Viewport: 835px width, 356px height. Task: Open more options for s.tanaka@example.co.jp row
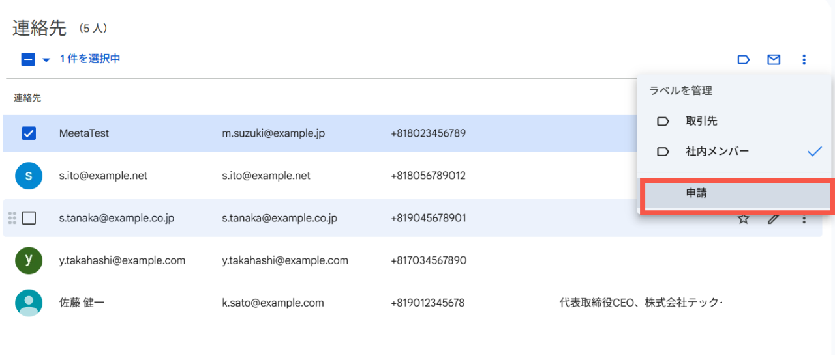point(804,219)
